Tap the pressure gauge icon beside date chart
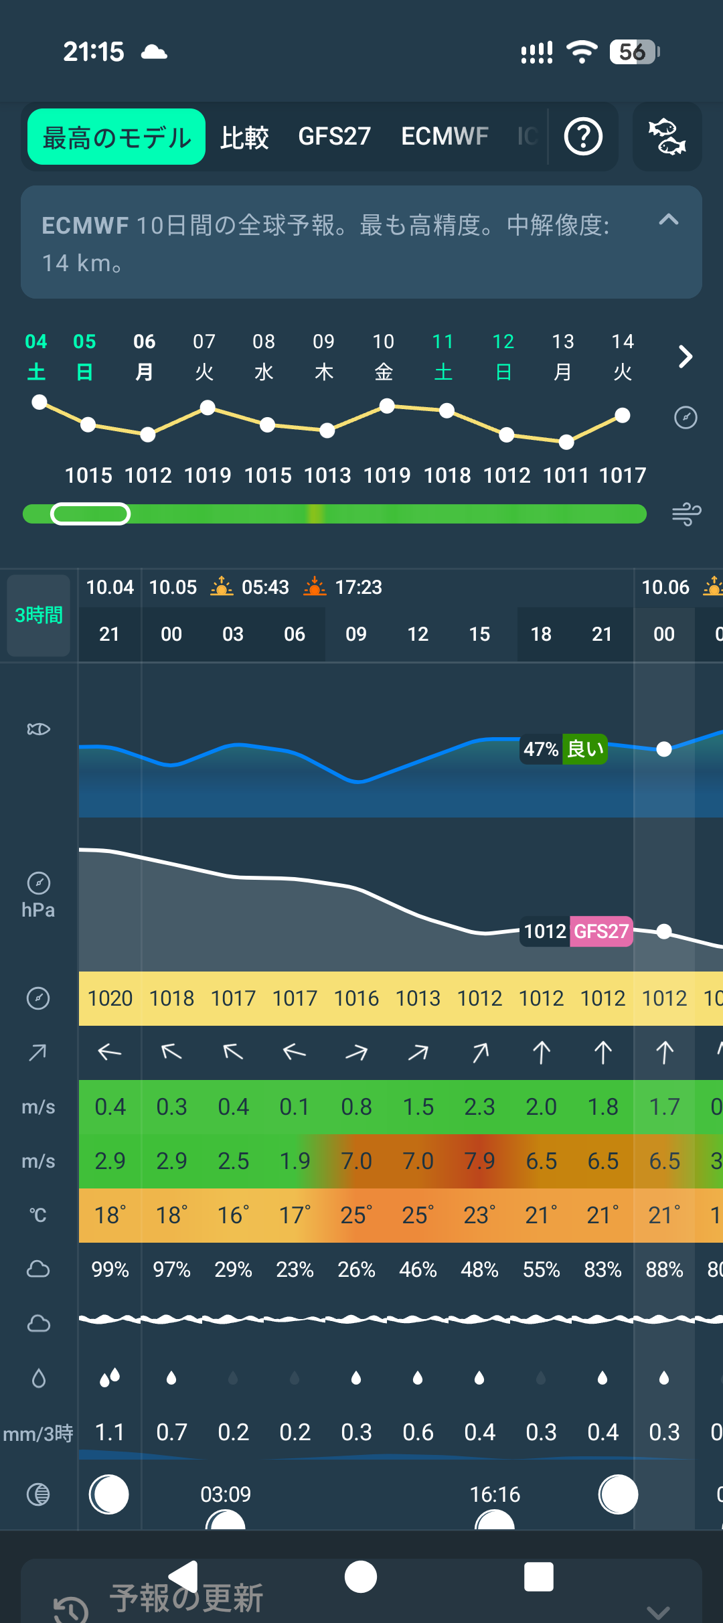The image size is (723, 1623). (686, 418)
